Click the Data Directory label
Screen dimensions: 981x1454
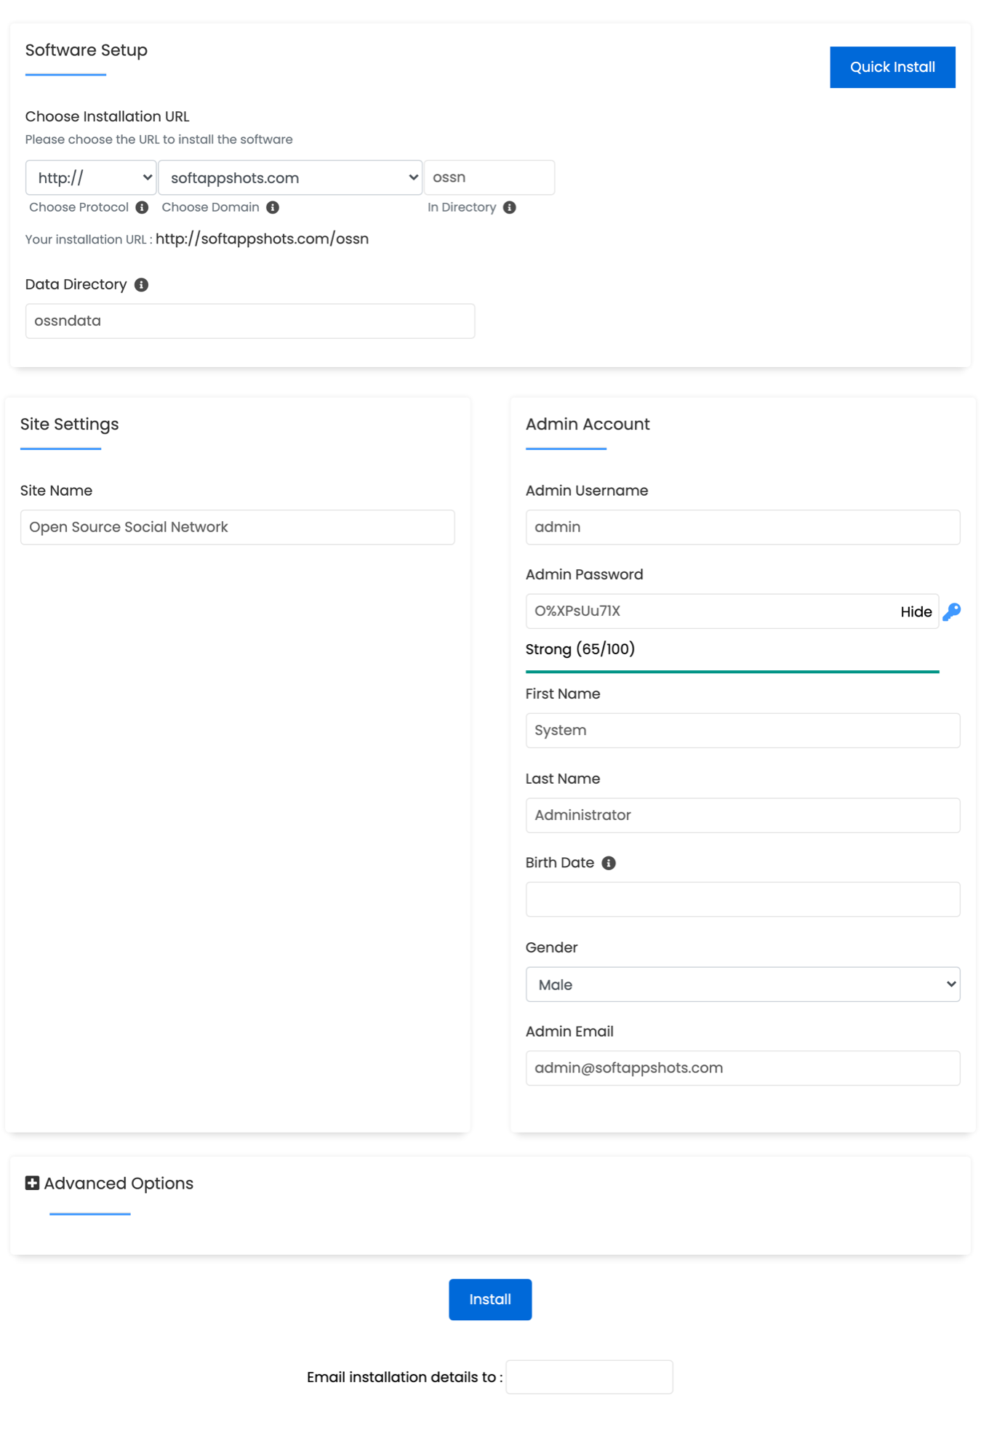(76, 284)
